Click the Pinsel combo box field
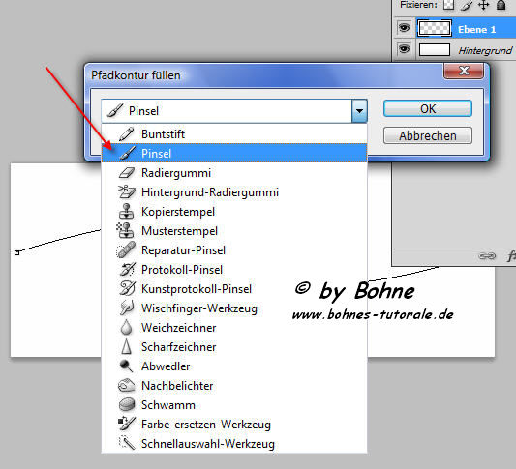 click(x=234, y=111)
